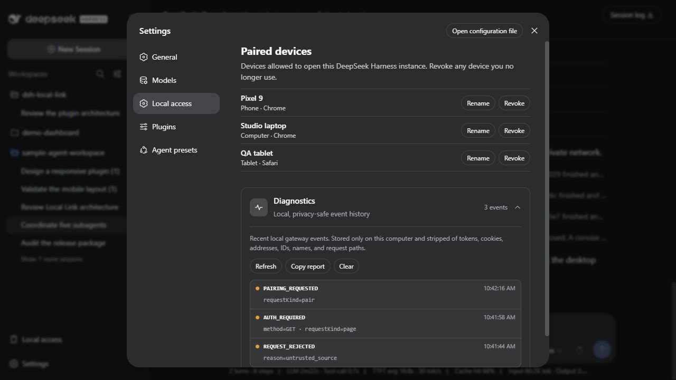676x380 pixels.
Task: Open the Plugins settings tab
Action: click(176, 127)
